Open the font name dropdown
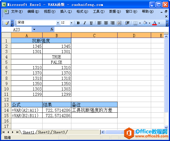 tap(58, 23)
